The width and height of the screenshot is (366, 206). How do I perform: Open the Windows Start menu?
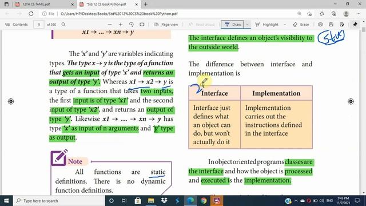click(x=6, y=201)
